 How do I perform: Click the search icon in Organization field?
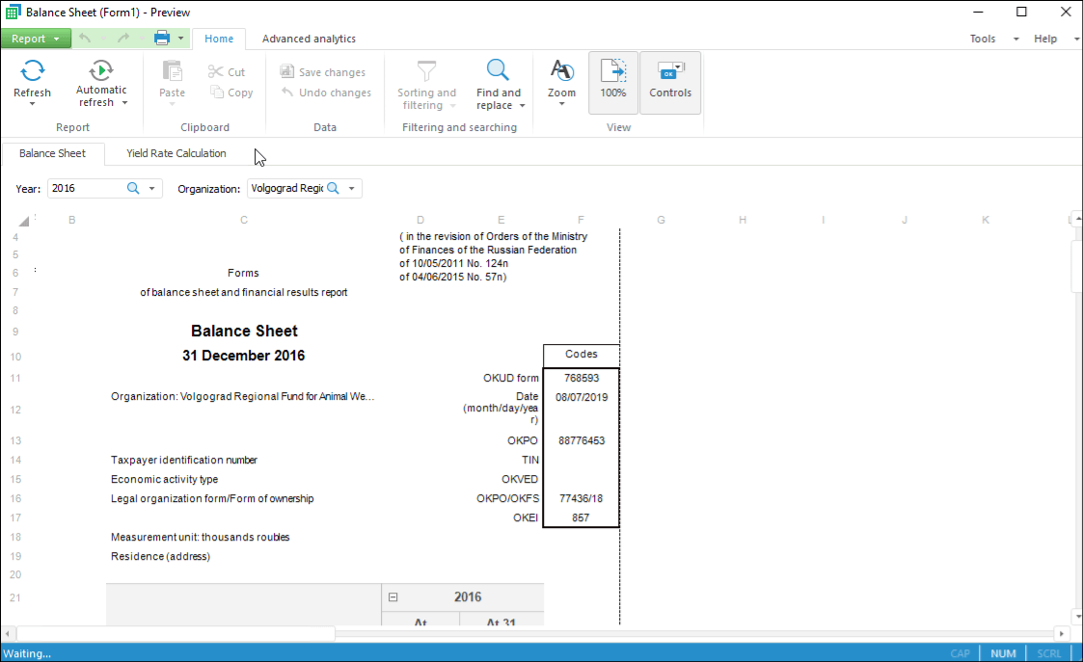(334, 189)
